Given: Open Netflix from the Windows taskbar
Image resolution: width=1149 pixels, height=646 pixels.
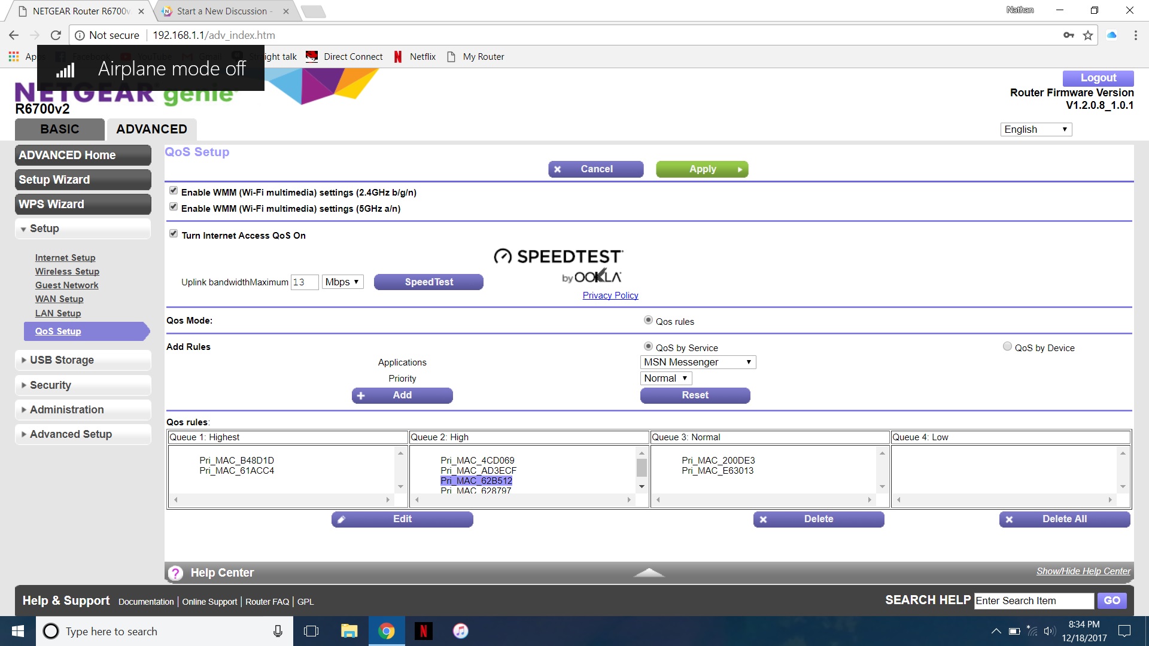Looking at the screenshot, I should (x=423, y=631).
